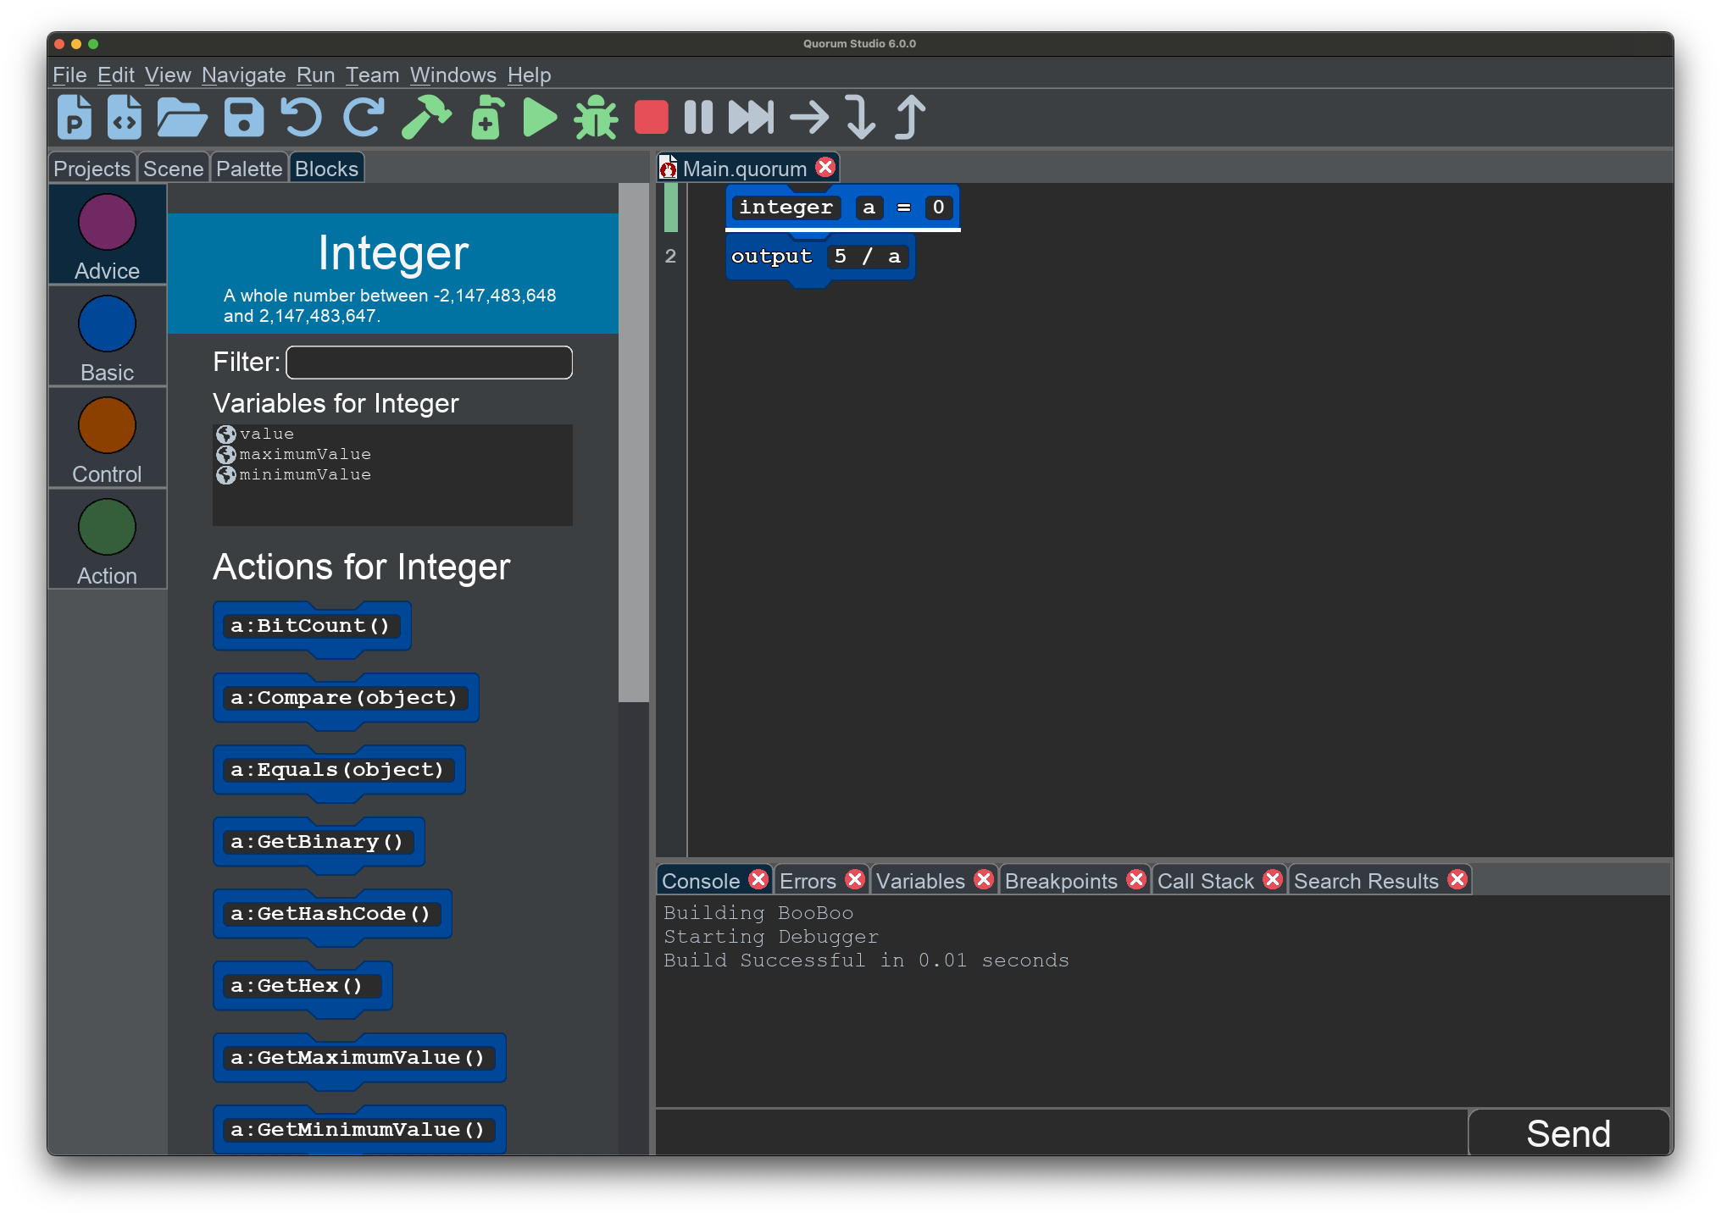Step over with the right arrow icon
Image resolution: width=1721 pixels, height=1218 pixels.
[809, 117]
